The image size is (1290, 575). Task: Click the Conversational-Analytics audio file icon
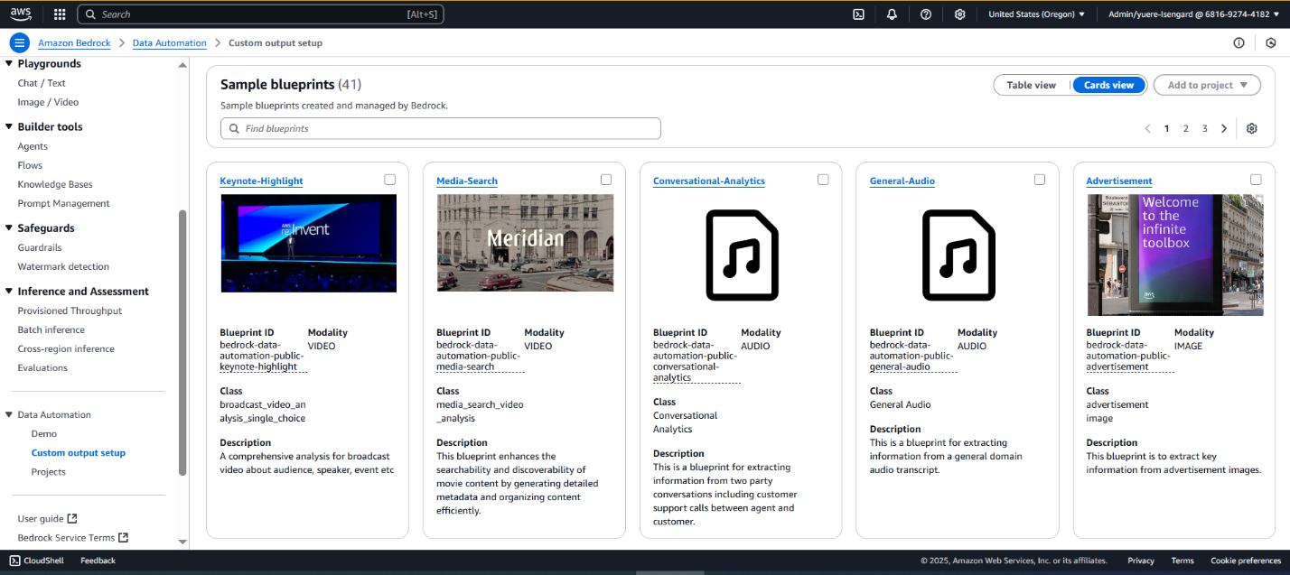(742, 255)
